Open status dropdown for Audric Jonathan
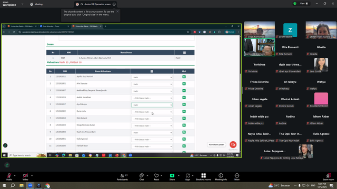 [152, 98]
